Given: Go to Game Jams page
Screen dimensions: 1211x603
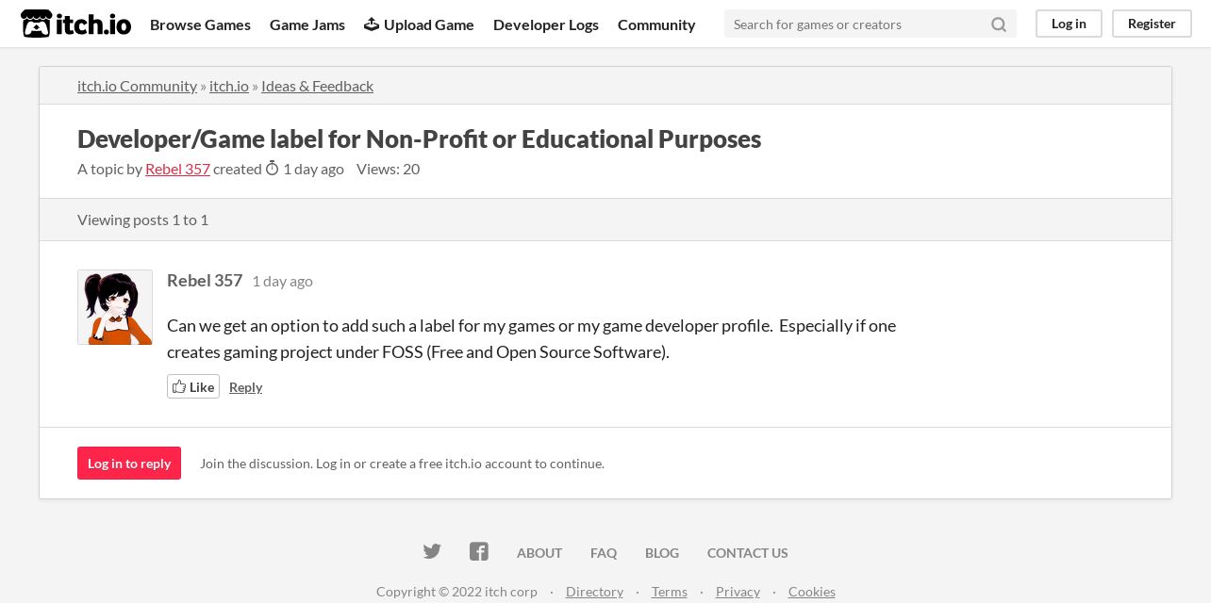Looking at the screenshot, I should pyautogui.click(x=307, y=24).
